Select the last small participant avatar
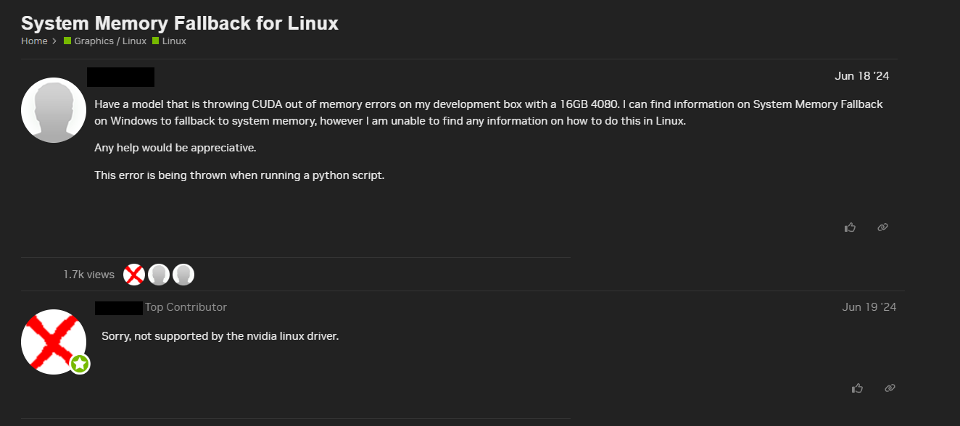The image size is (960, 426). 183,275
